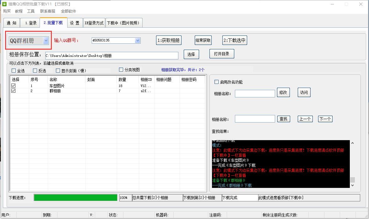
Task: Switch to the IE登录方式 tab
Action: [x=94, y=23]
